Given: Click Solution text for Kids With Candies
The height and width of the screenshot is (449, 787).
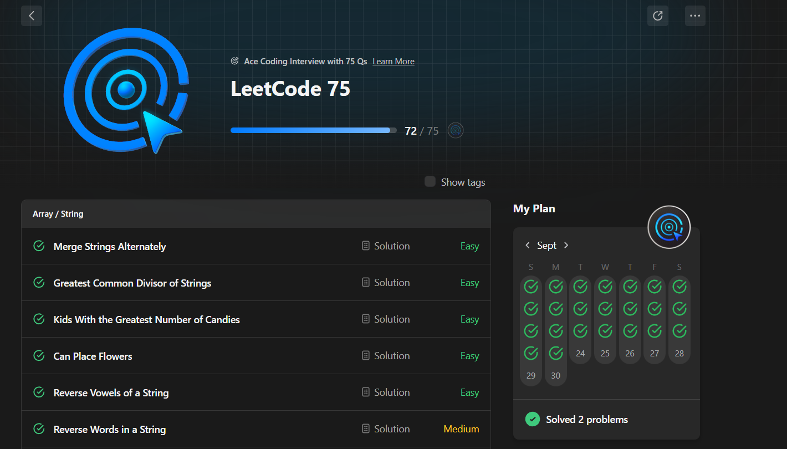Looking at the screenshot, I should click(392, 319).
